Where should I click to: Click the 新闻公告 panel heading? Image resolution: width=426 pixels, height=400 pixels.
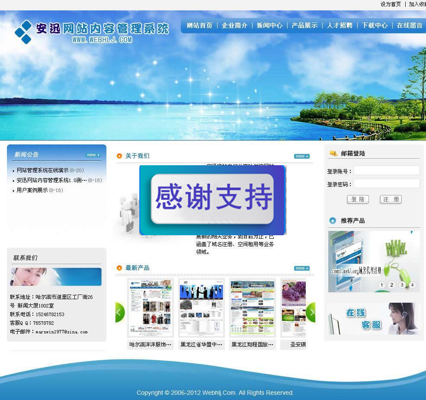pos(26,155)
